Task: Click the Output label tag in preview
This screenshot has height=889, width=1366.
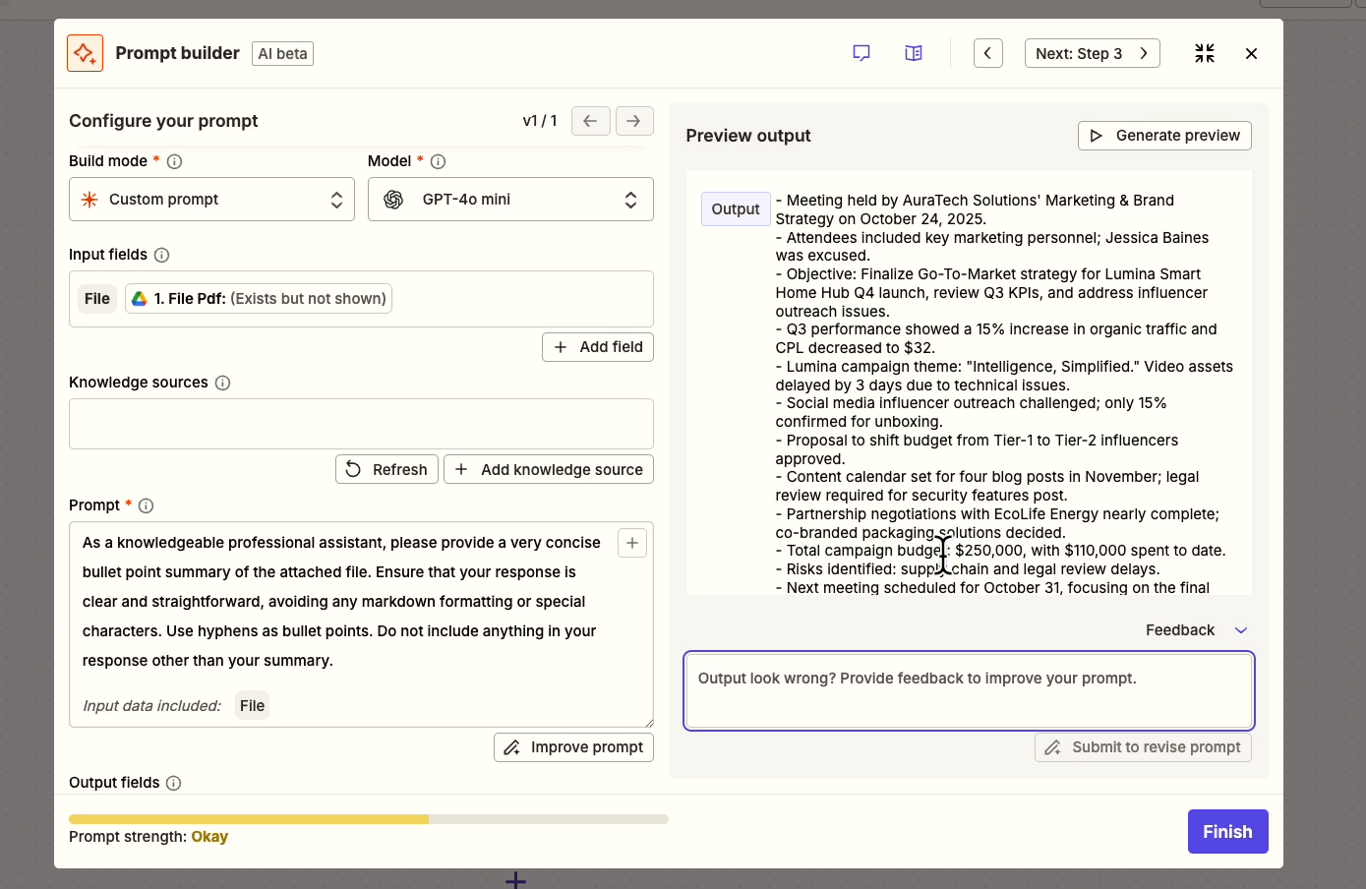Action: pos(736,209)
